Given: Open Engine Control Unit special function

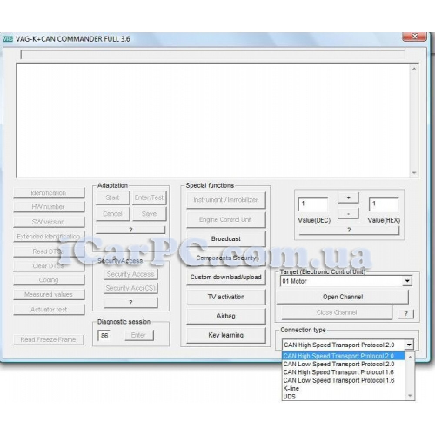Looking at the screenshot, I should click(226, 220).
